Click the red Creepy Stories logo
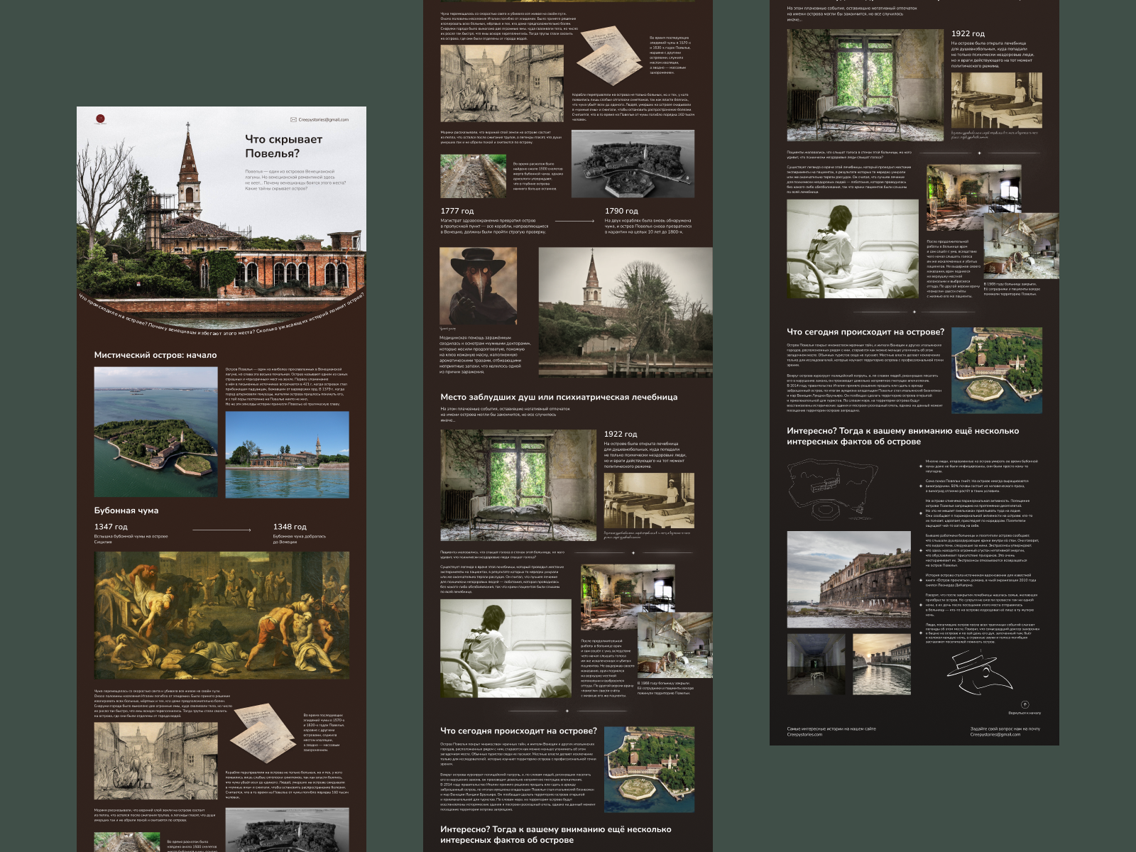Screen dimensions: 1136x852 click(100, 119)
